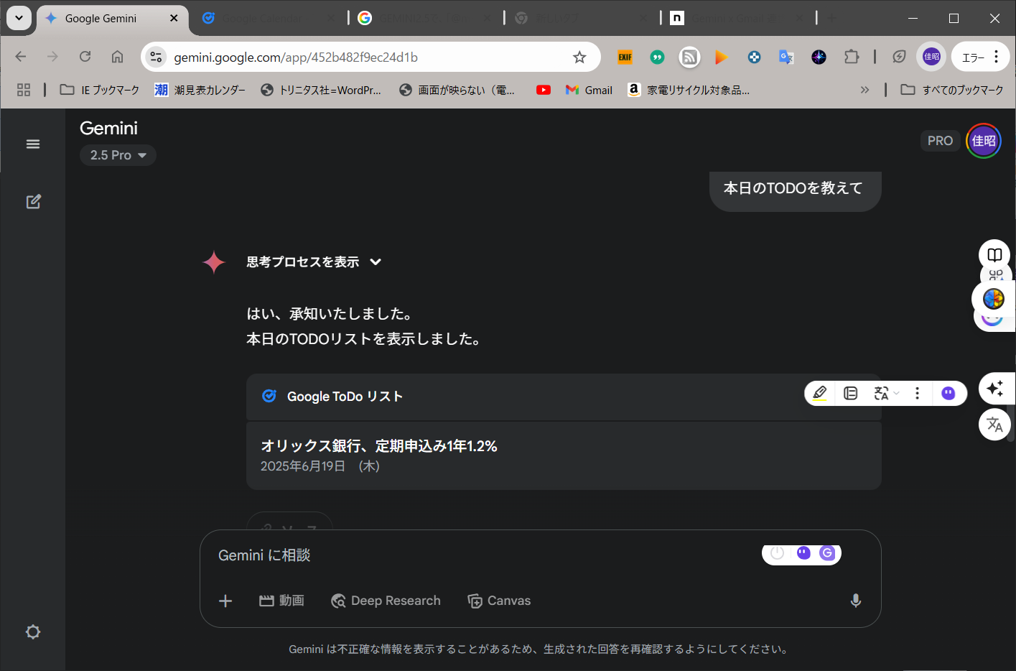
Task: Click the notes panel icon in floating toolbar
Action: click(851, 393)
